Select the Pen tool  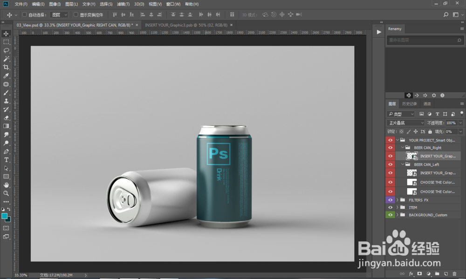click(x=6, y=151)
